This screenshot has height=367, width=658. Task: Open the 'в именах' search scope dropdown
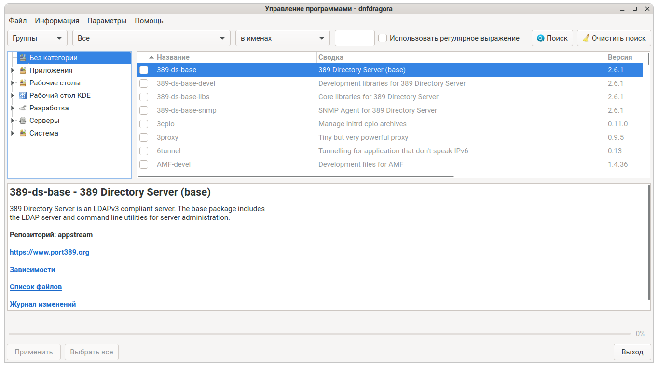282,38
